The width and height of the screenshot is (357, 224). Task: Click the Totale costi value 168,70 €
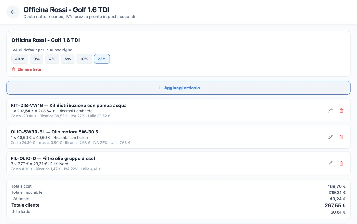tap(336, 186)
